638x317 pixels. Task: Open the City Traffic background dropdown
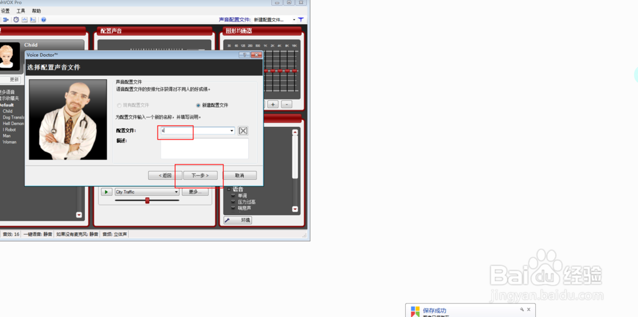(147, 192)
